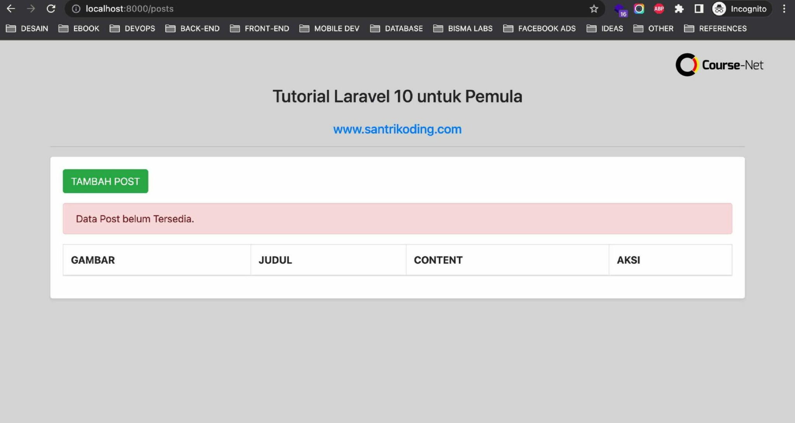Image resolution: width=795 pixels, height=423 pixels.
Task: Click the Incognito profile icon
Action: (x=719, y=9)
